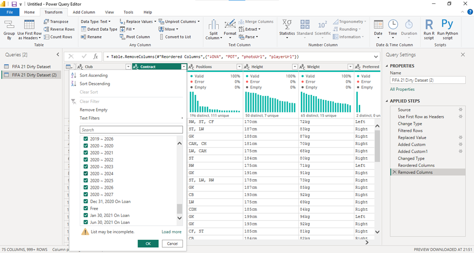Open the Data Type: Text dropdown
The image size is (474, 253).
click(x=95, y=21)
